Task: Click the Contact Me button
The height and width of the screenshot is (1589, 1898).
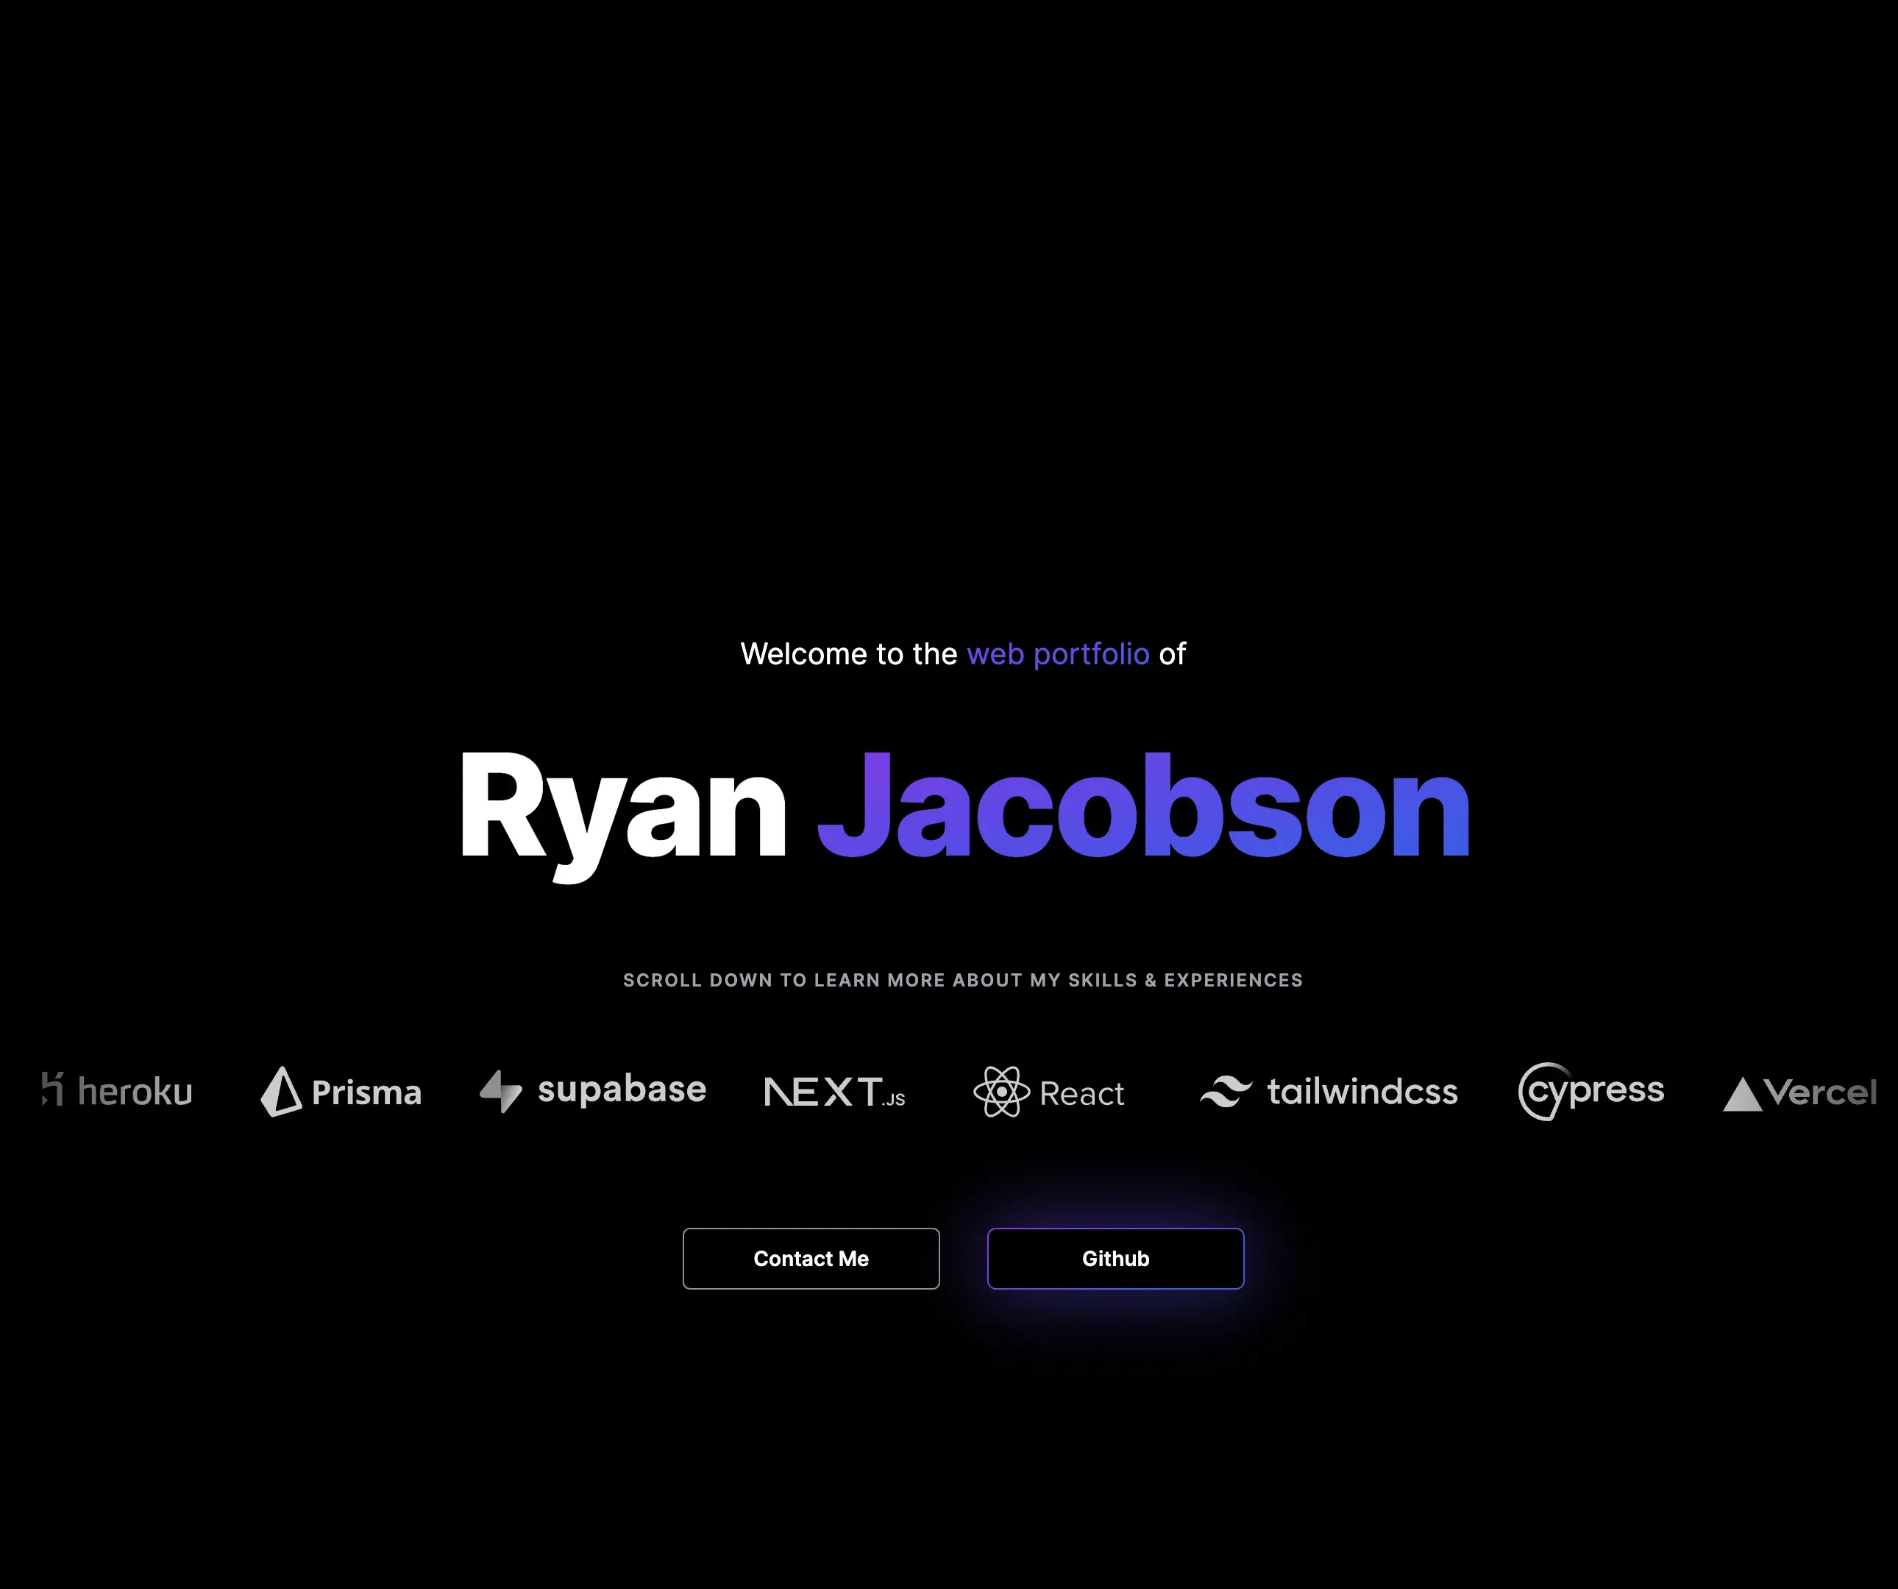Action: point(810,1258)
